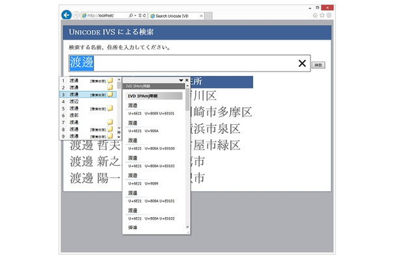Close the Search Unicode IVD tab
The height and width of the screenshot is (260, 397).
pyautogui.click(x=201, y=16)
